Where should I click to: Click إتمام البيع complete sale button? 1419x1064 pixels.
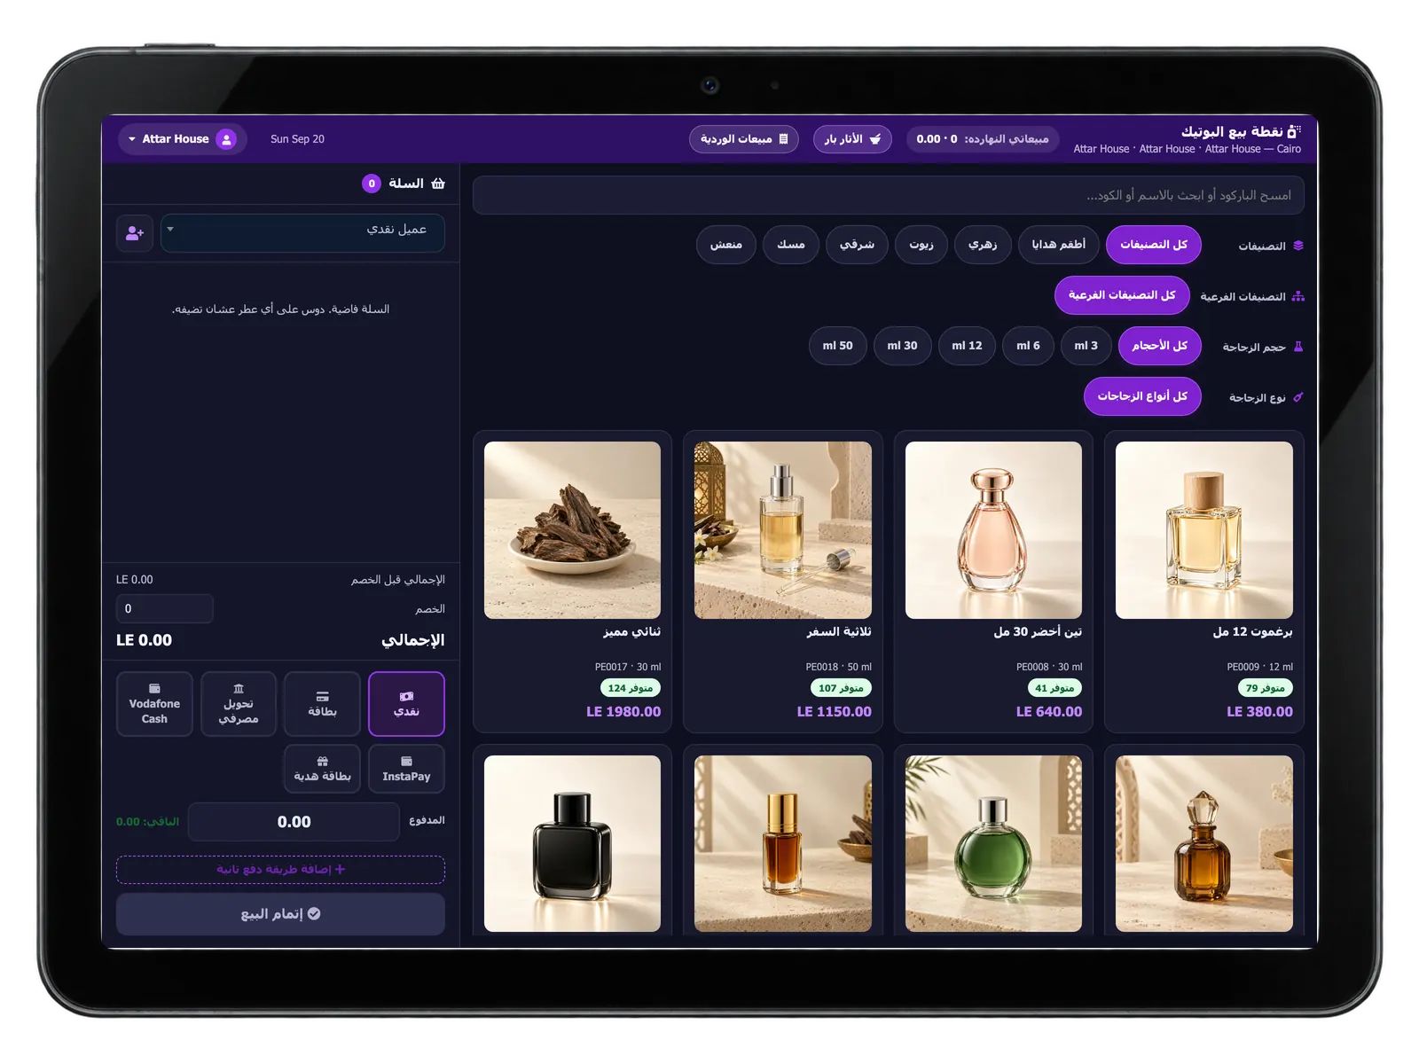(x=280, y=914)
